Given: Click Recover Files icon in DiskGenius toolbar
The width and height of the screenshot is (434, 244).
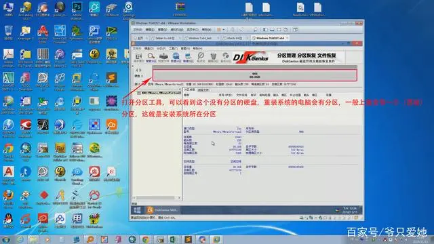Looking at the screenshot, I should 163,57.
